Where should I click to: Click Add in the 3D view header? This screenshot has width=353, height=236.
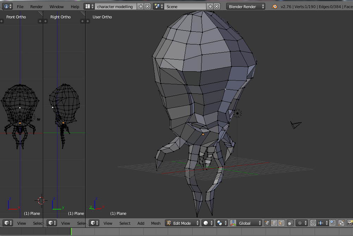141,223
